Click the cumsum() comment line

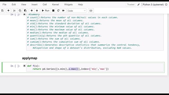tap(64, 42)
